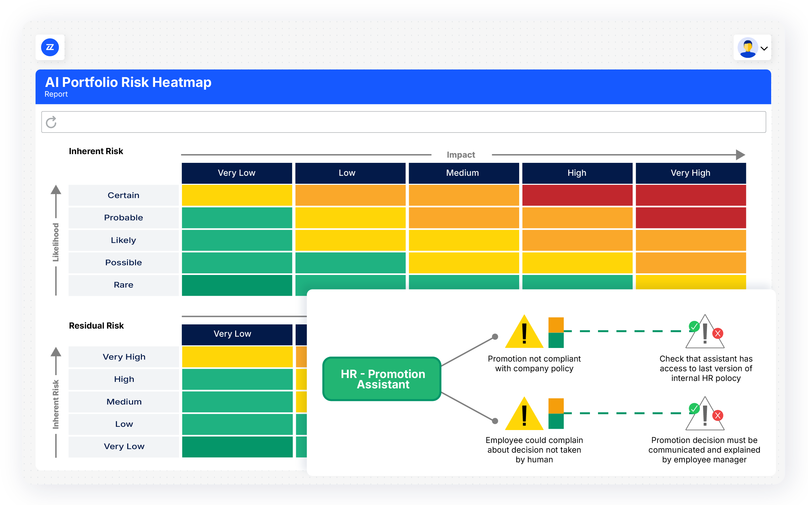Screen dimensions: 808x505
Task: Click the 'Very High' impact column header
Action: [691, 173]
